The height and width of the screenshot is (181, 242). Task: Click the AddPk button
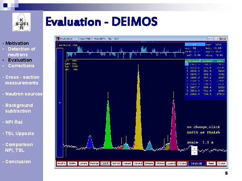pos(62,164)
